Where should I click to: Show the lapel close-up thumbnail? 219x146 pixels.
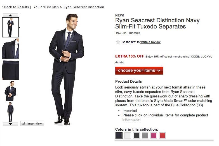point(10,49)
